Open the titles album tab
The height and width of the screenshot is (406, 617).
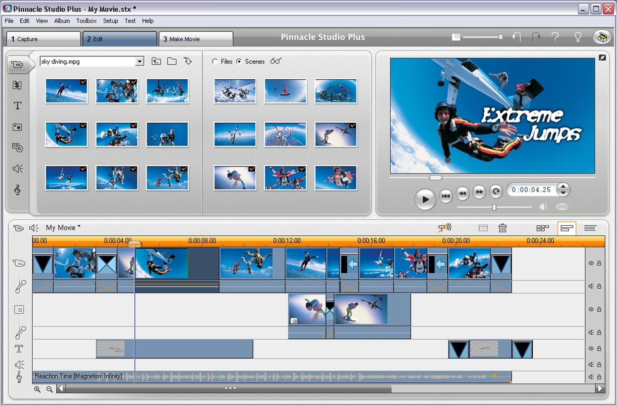pyautogui.click(x=17, y=106)
